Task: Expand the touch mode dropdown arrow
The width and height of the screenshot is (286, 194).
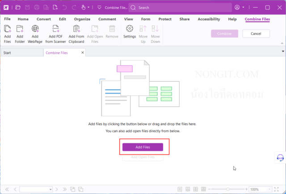Action: pyautogui.click(x=88, y=8)
